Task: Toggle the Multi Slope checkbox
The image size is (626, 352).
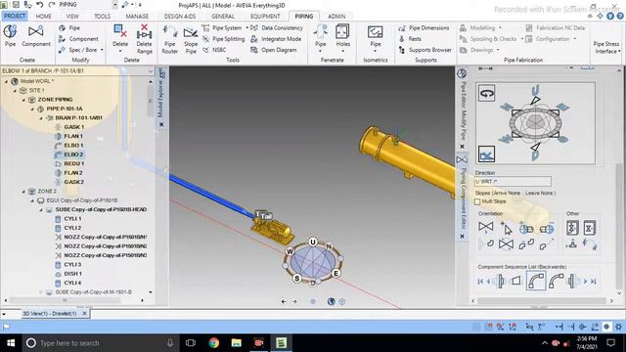Action: (477, 201)
